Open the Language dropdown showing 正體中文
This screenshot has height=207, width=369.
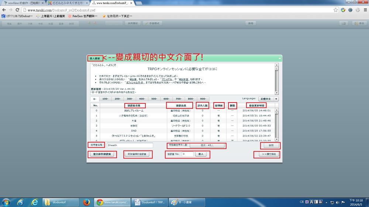pyautogui.click(x=268, y=99)
